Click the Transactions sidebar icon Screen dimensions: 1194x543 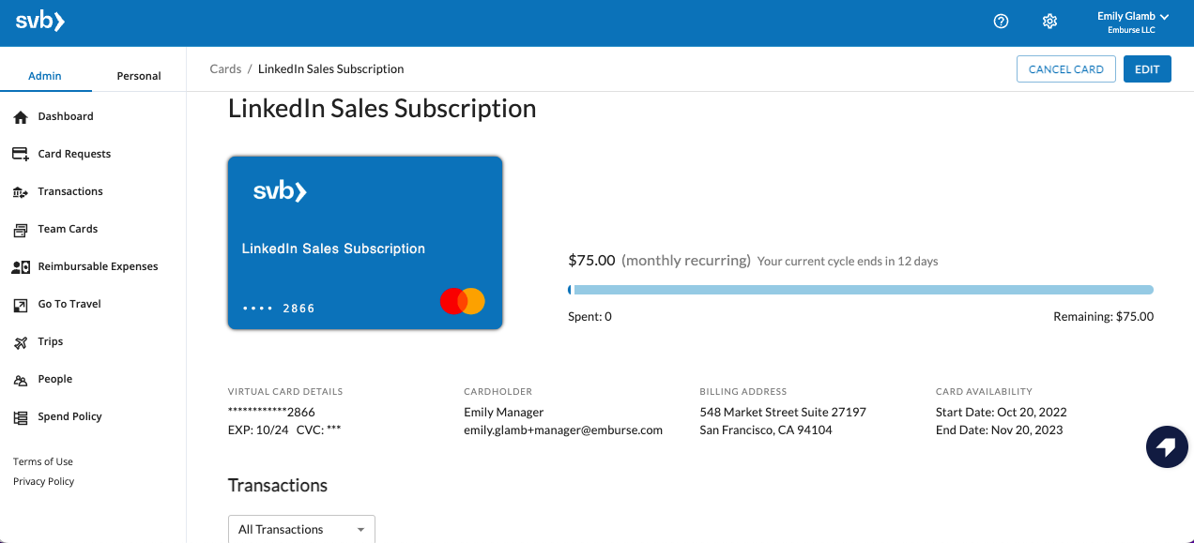[x=21, y=191]
